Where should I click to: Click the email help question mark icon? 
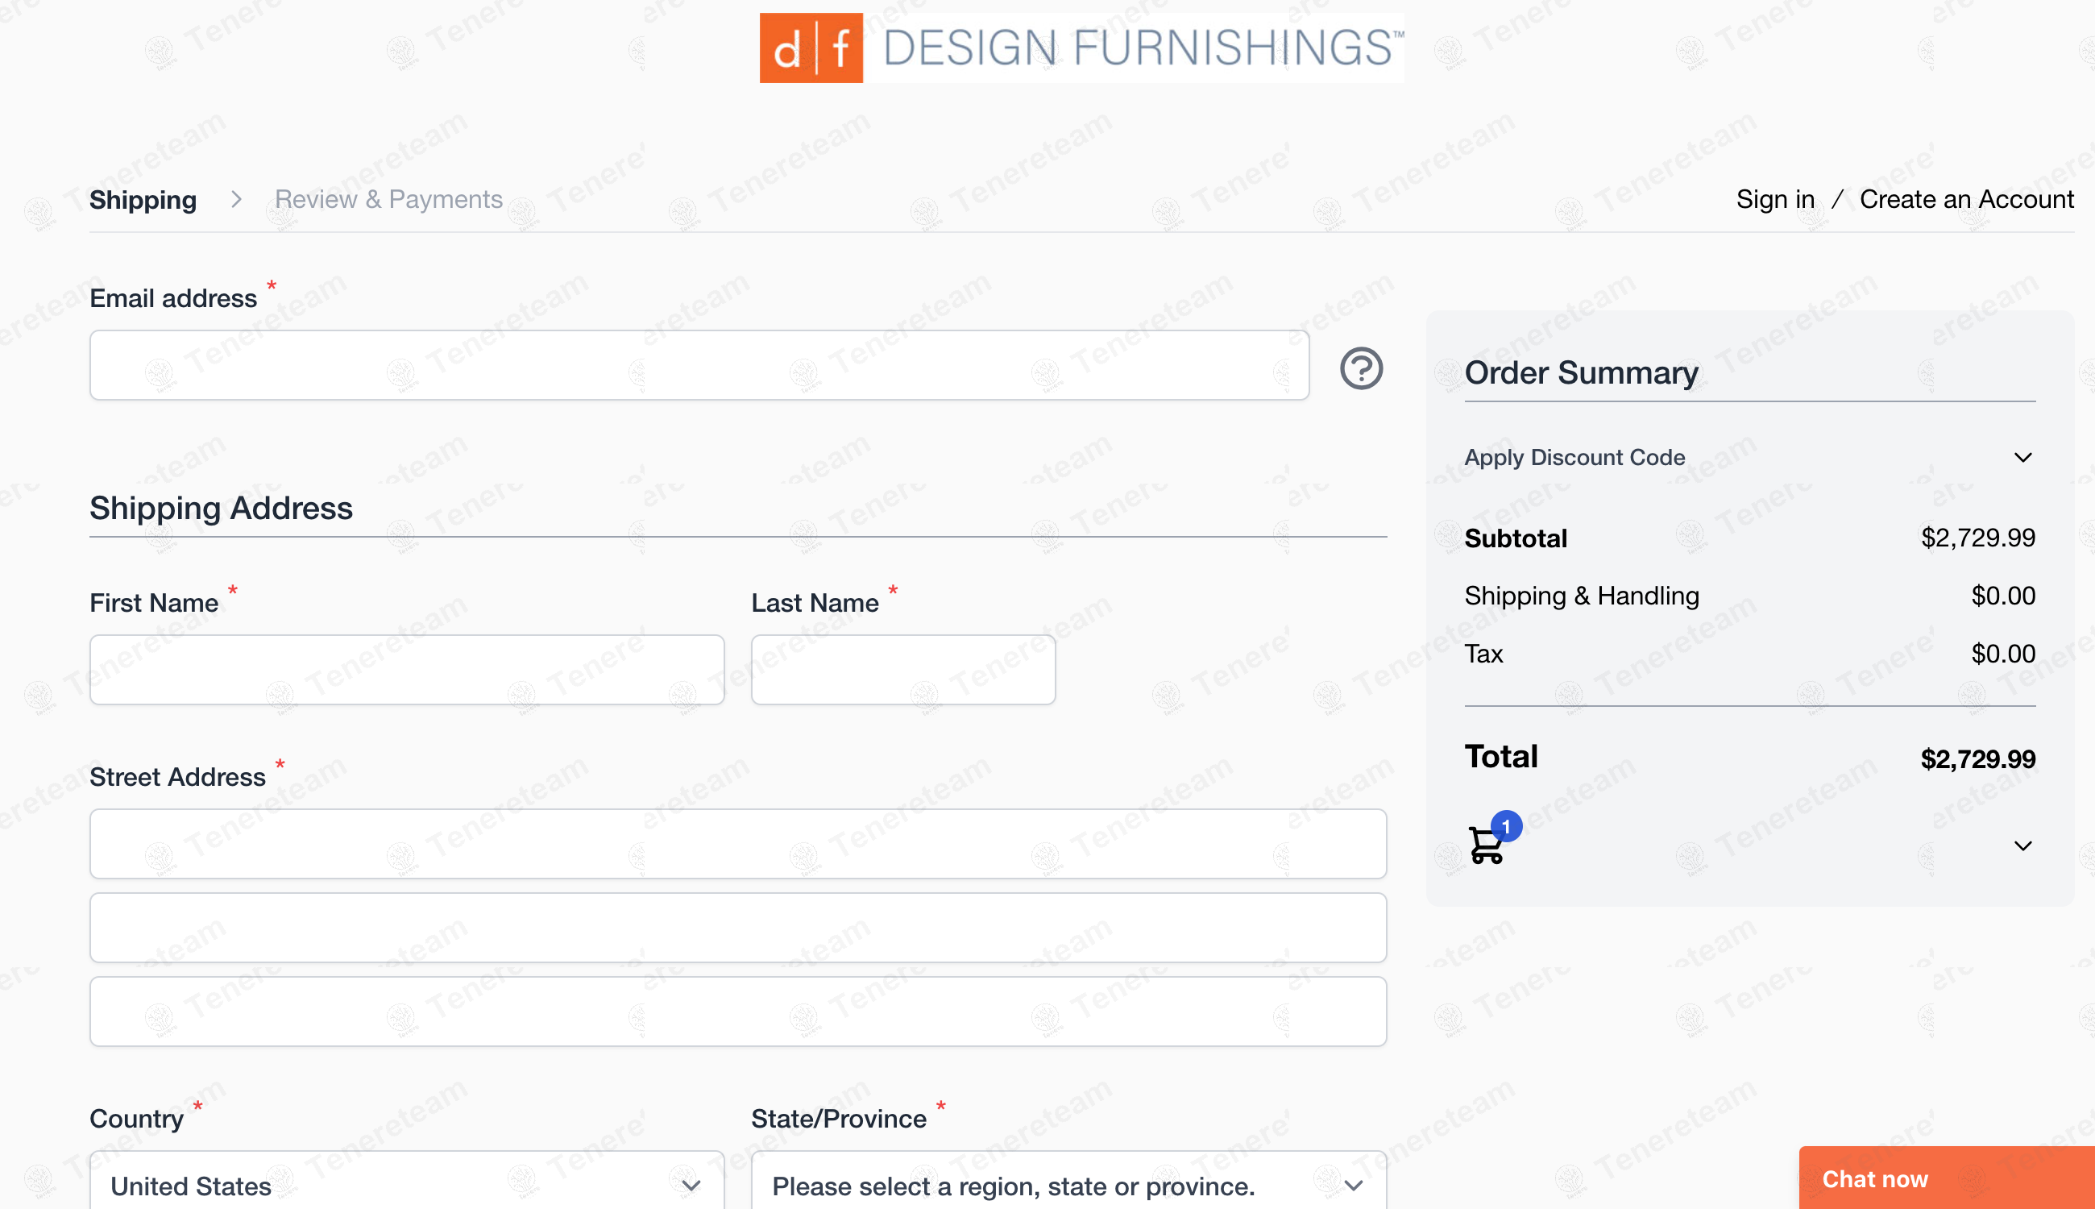pyautogui.click(x=1361, y=368)
